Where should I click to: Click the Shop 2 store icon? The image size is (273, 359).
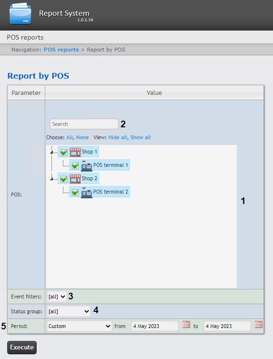pos(75,179)
